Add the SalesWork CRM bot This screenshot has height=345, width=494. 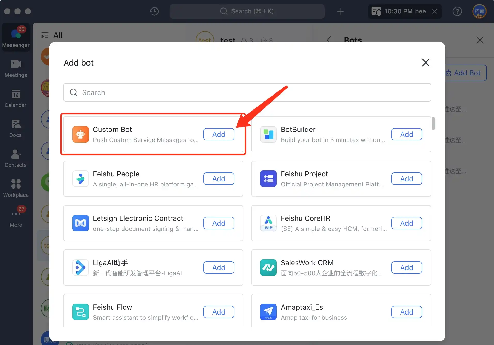coord(407,268)
